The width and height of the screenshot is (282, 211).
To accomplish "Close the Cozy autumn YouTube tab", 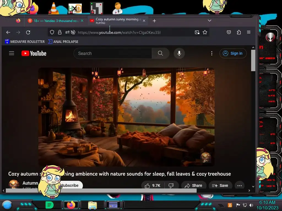I will (144, 21).
